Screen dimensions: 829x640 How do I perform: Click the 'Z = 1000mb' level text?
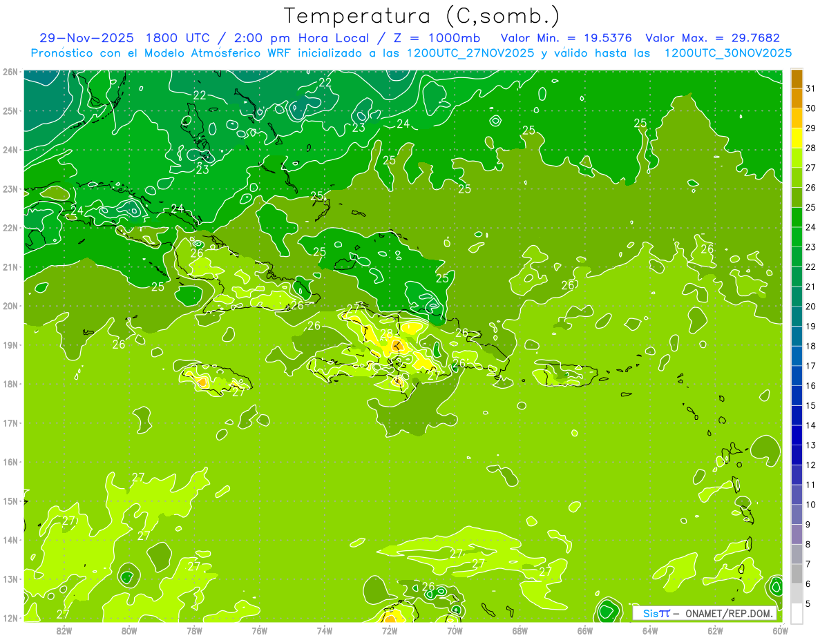(x=437, y=38)
